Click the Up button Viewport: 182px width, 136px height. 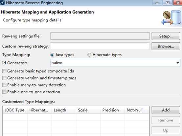(166, 130)
